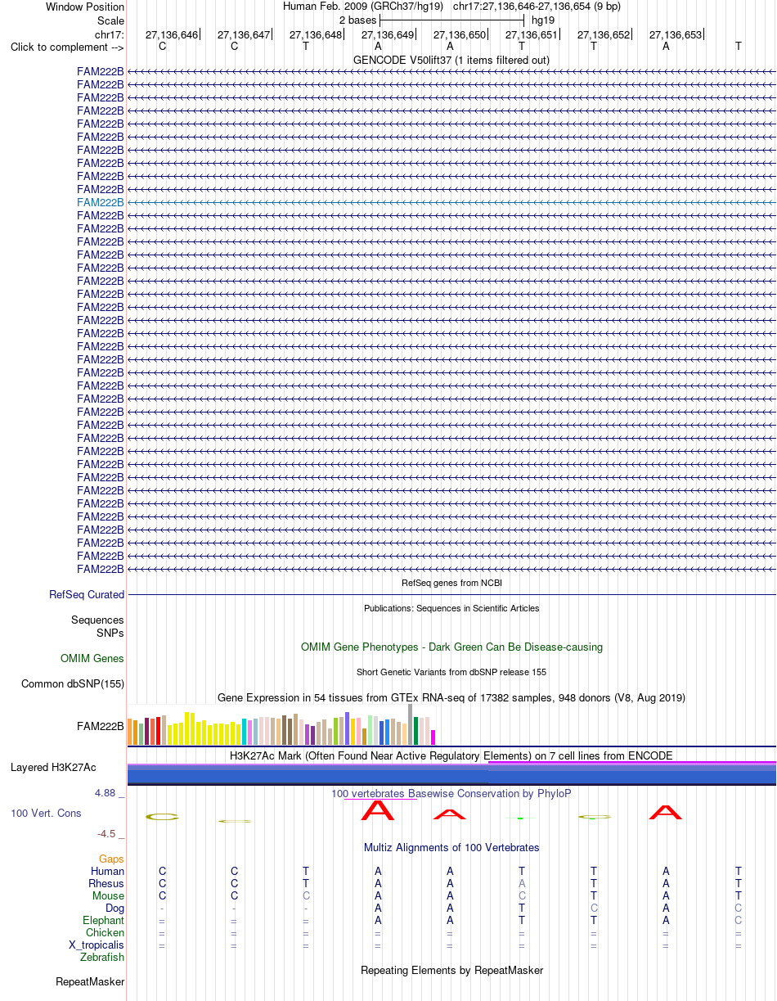
Task: Click the -4.5 lower conservation scale value
Action: pos(111,834)
